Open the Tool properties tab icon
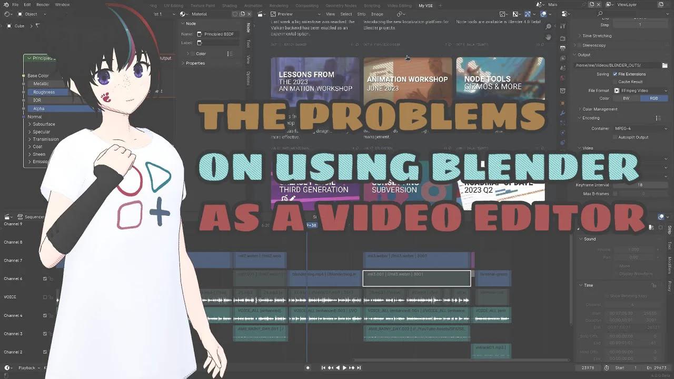Viewport: 674px width, 379px height. (563, 26)
